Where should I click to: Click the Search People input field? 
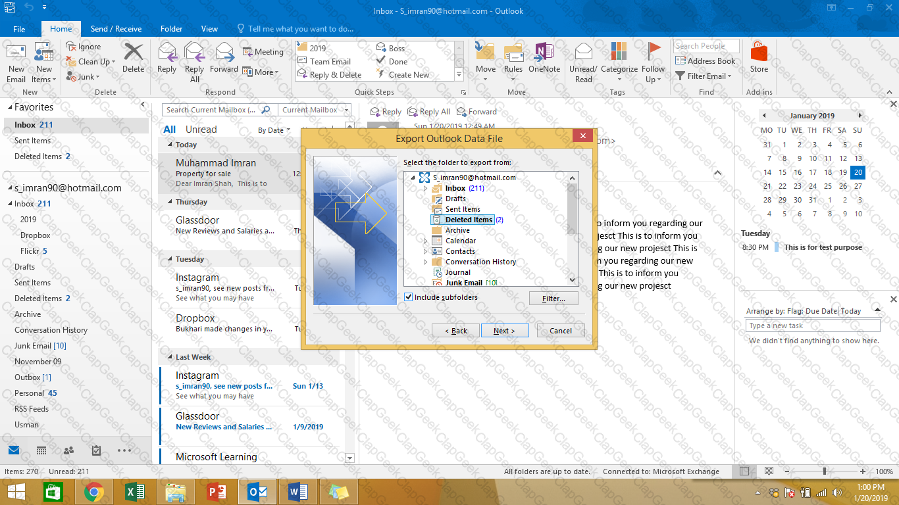[706, 46]
